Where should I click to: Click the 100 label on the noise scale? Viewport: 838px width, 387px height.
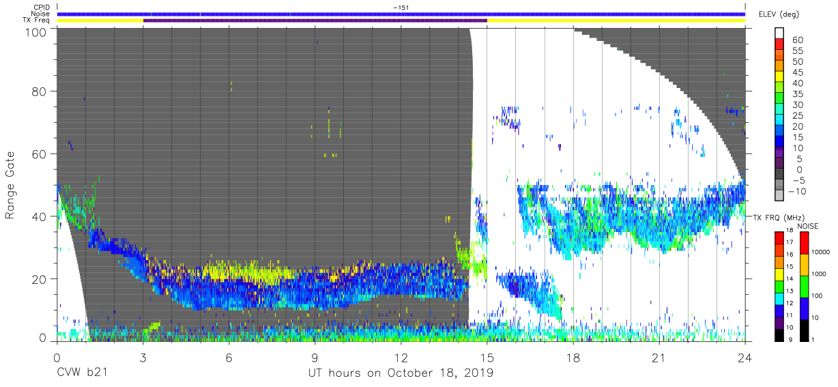pyautogui.click(x=817, y=296)
